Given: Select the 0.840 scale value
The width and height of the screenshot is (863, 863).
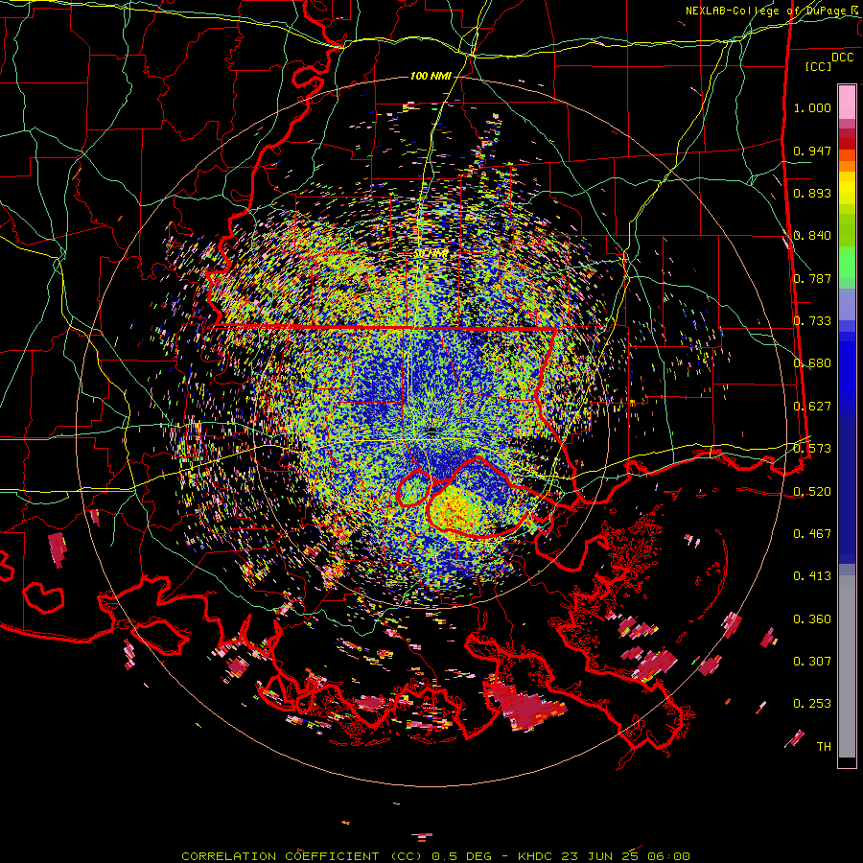Looking at the screenshot, I should coord(812,236).
